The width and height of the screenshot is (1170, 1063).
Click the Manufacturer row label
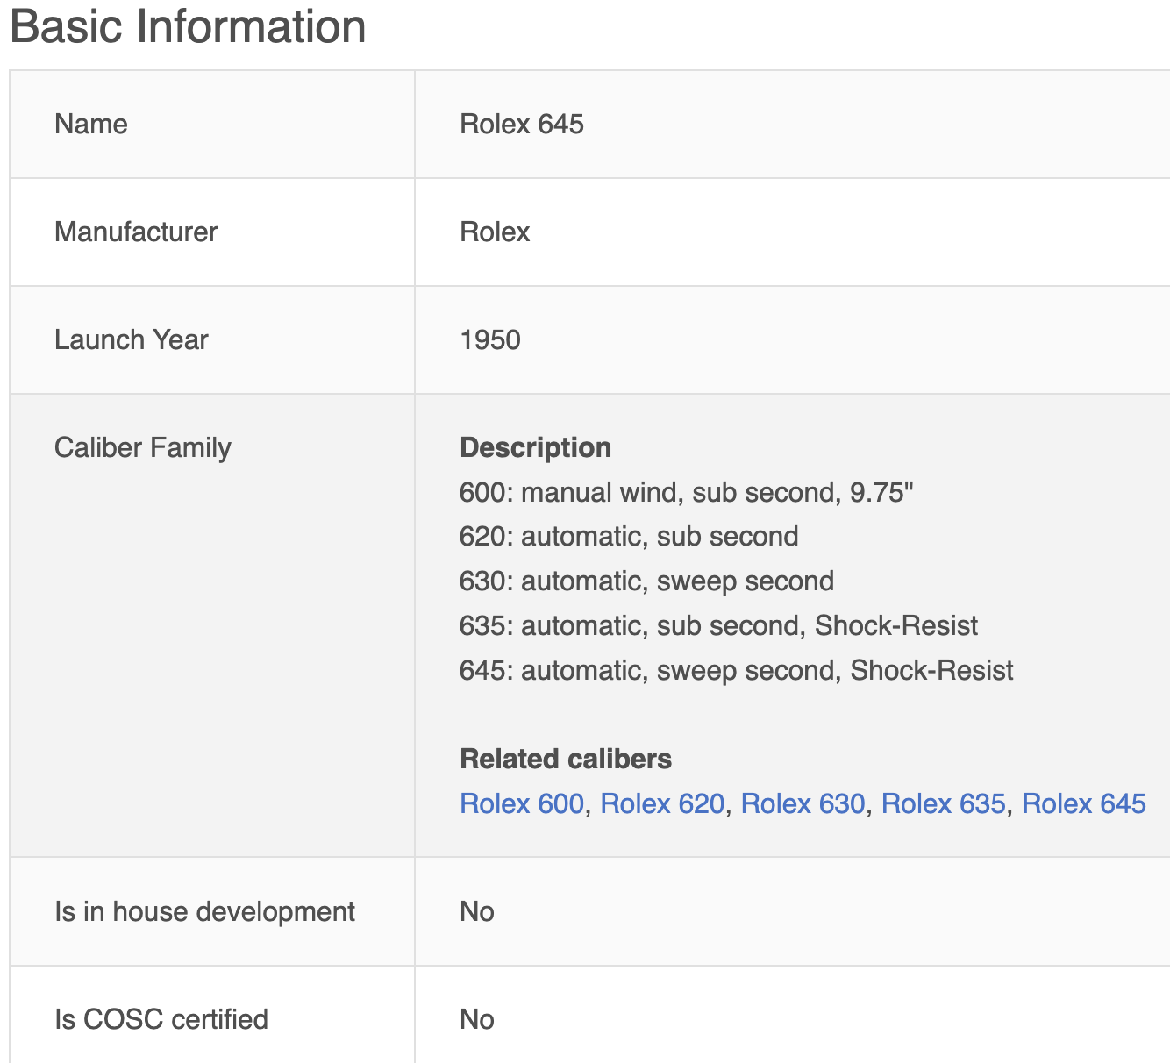point(136,232)
